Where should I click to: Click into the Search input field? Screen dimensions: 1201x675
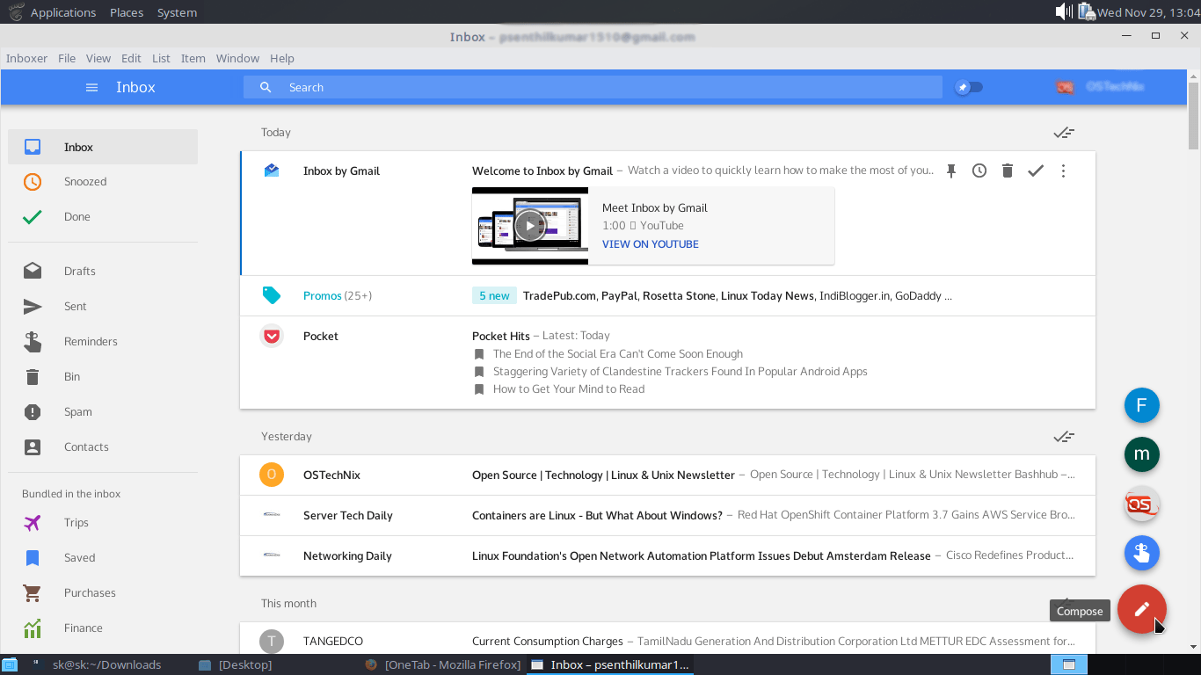pyautogui.click(x=593, y=87)
